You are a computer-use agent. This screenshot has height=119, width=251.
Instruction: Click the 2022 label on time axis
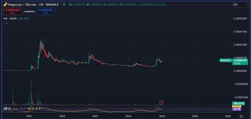click(62, 116)
